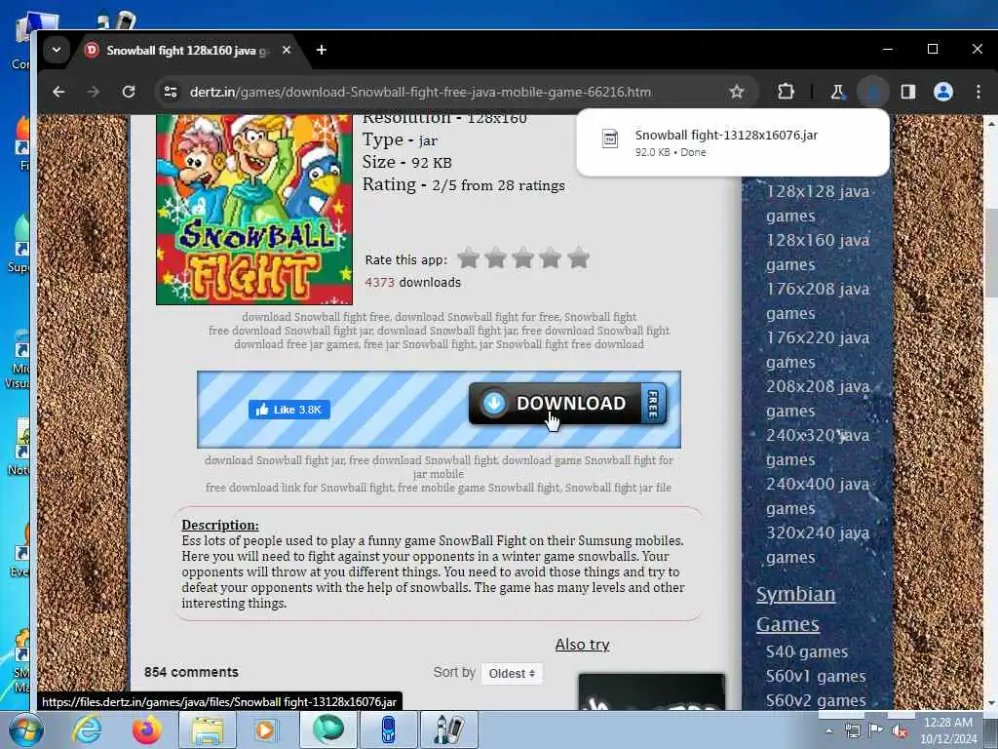Rate the app two stars
This screenshot has width=998, height=749.
pyautogui.click(x=496, y=257)
